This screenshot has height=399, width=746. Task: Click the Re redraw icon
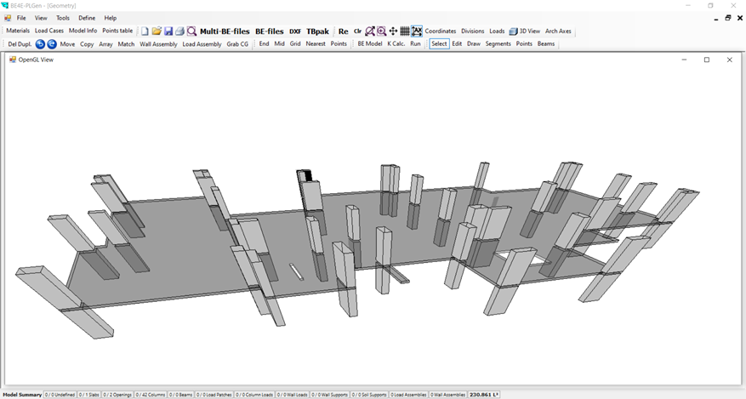pos(343,31)
